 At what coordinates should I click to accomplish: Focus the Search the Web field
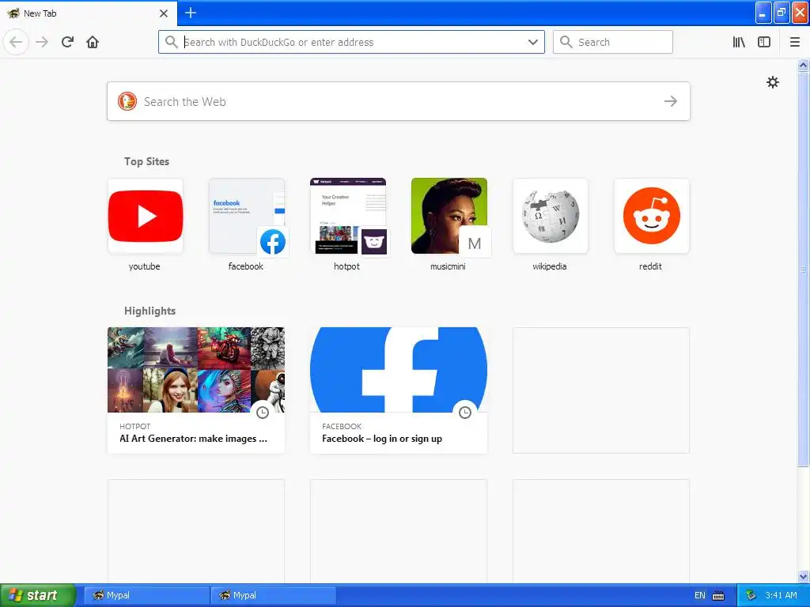click(x=399, y=101)
